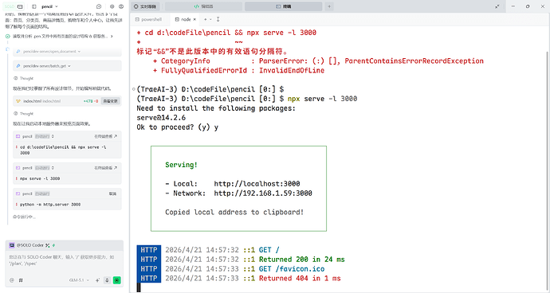Create new terminal with plus icon
Image resolution: width=550 pixels, height=293 pixels.
205,20
